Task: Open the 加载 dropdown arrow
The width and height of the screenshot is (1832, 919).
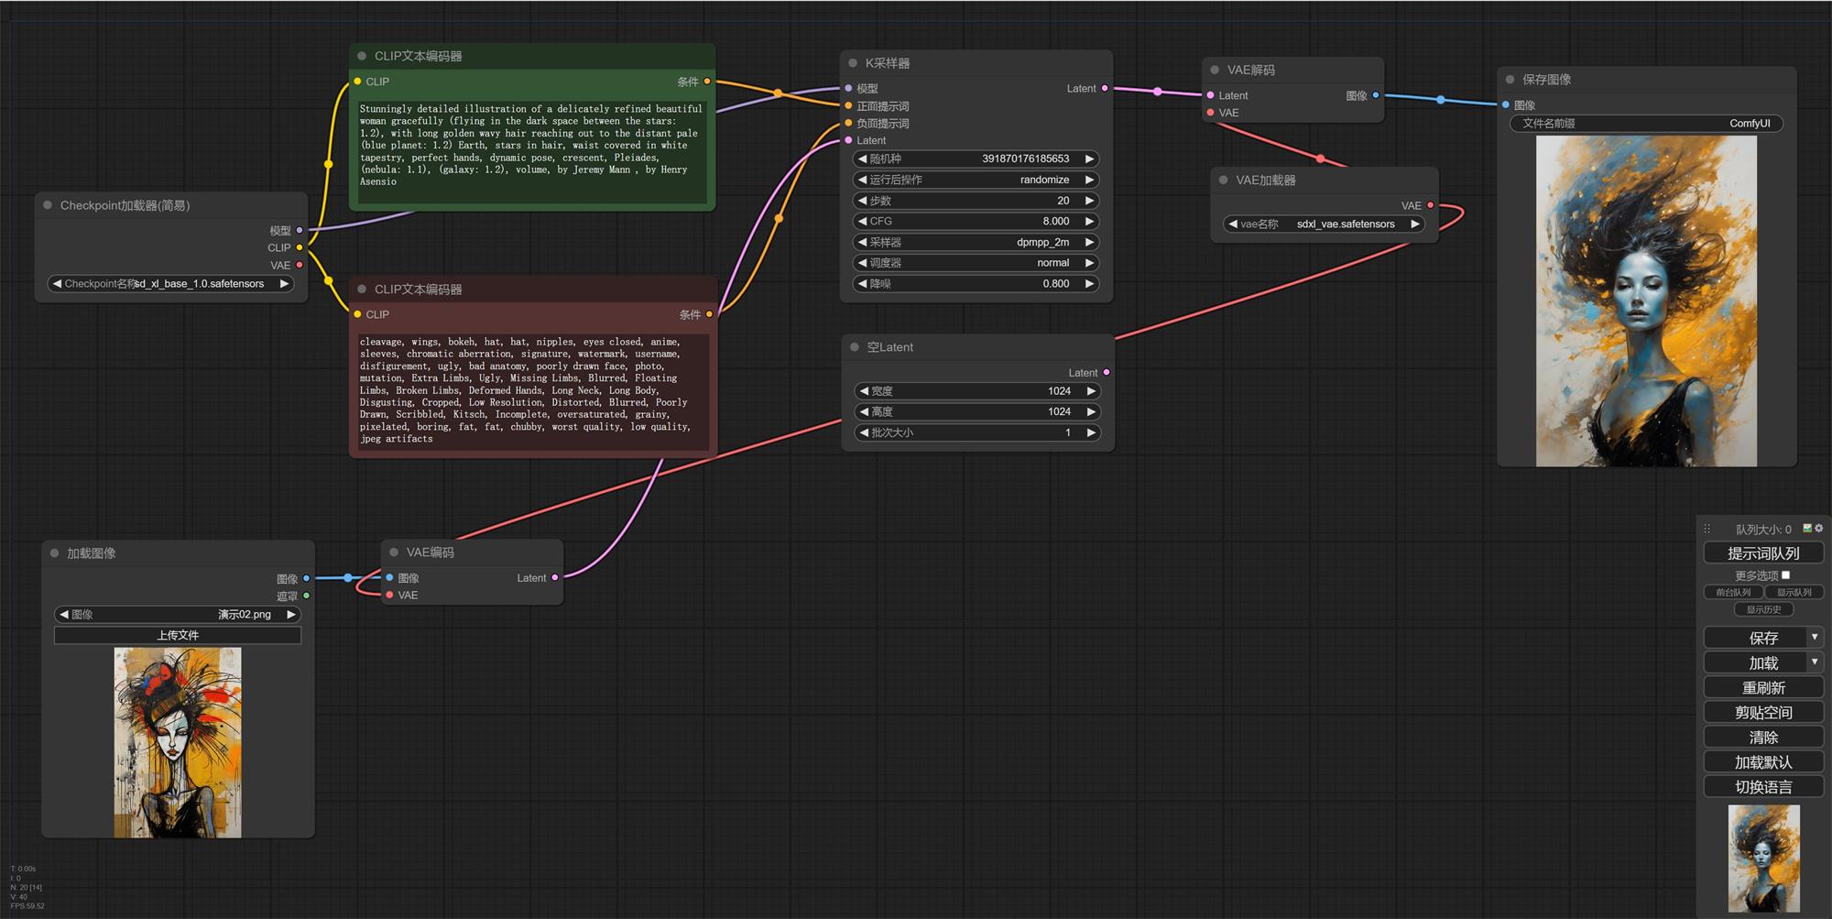Action: click(x=1815, y=662)
